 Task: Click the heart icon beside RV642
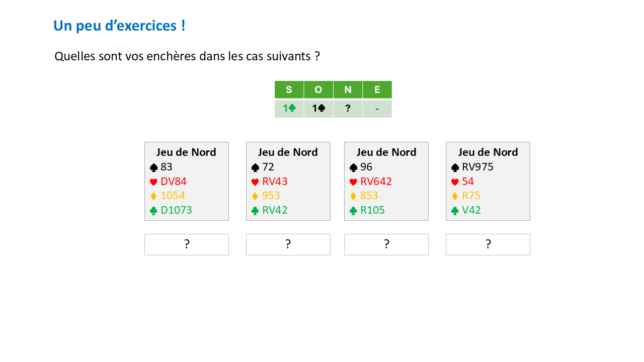[x=353, y=182]
